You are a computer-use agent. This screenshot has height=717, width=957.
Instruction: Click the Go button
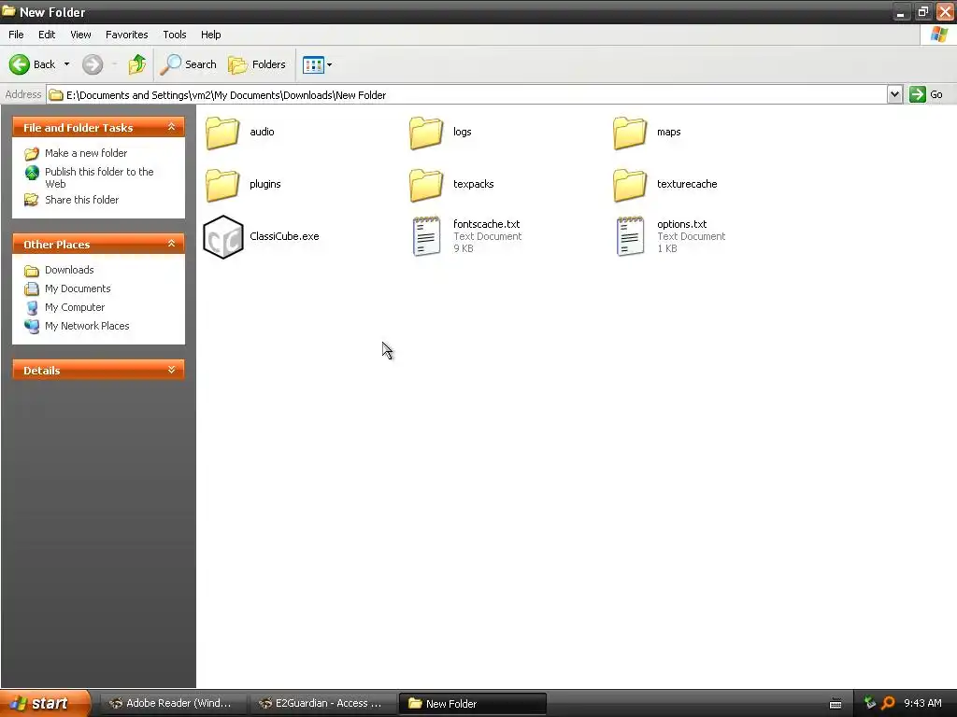pos(926,94)
